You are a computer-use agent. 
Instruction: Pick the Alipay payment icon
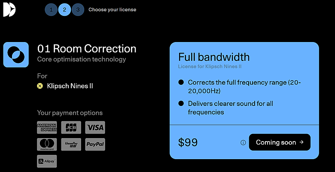tap(47, 161)
